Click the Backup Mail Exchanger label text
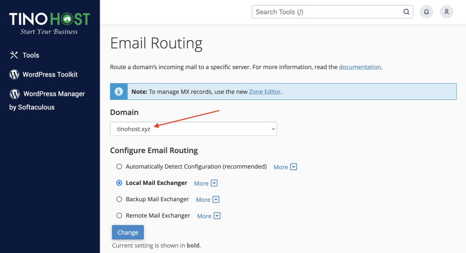The height and width of the screenshot is (253, 466). [x=157, y=199]
